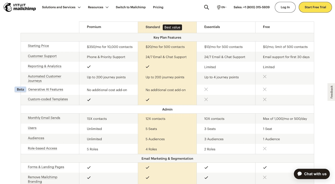The height and width of the screenshot is (184, 335).
Task: Open the Pricing menu item
Action: tap(158, 7)
